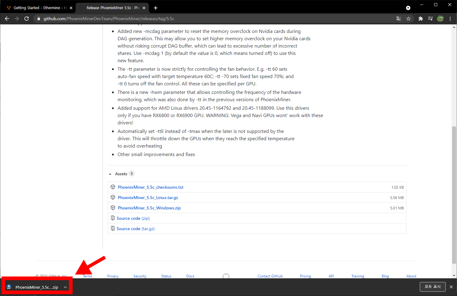Click the package icon beside checksums.txt
457x296 pixels.
click(x=113, y=187)
